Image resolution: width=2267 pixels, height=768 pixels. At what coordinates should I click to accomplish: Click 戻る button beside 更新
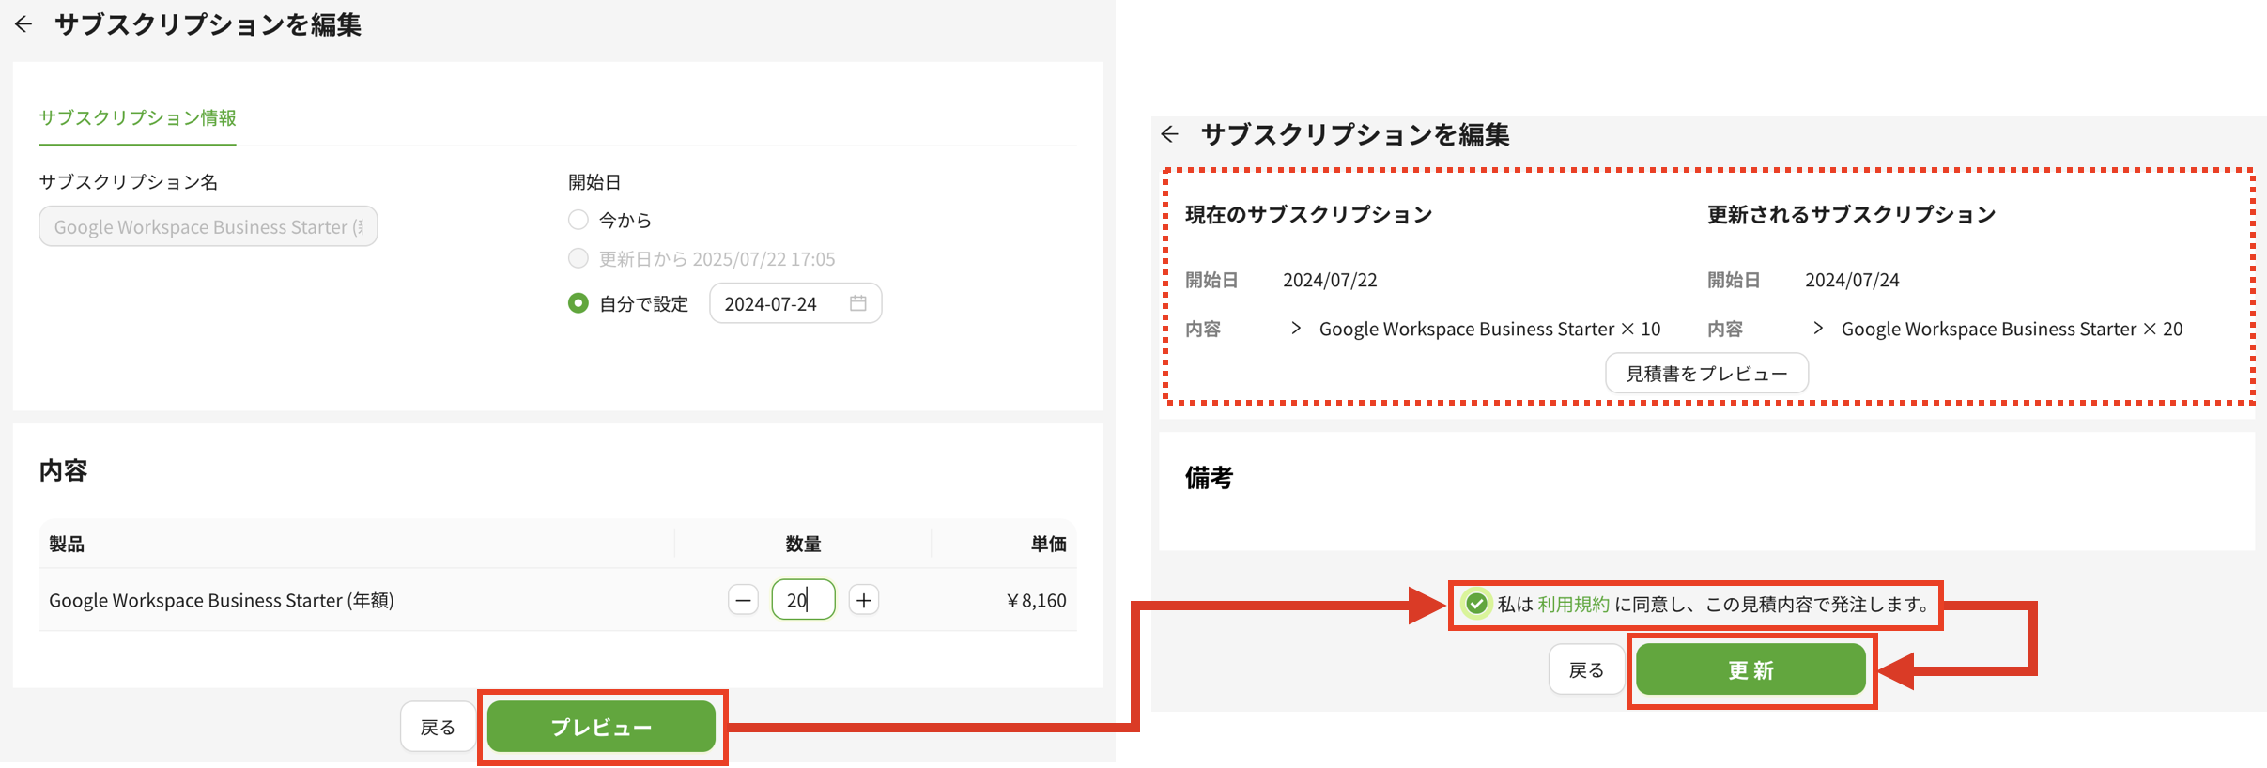[1586, 669]
